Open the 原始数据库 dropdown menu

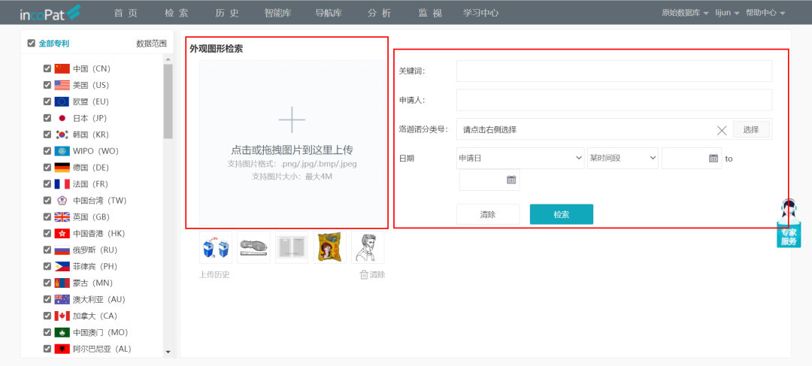click(685, 14)
